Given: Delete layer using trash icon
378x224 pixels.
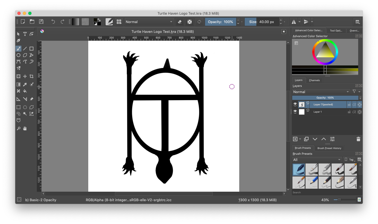Looking at the screenshot, I should 358,139.
